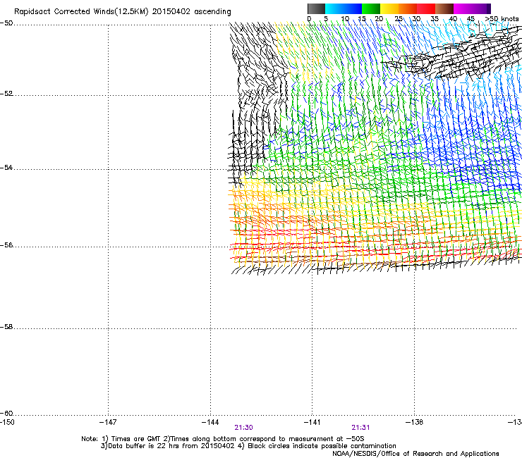Image resolution: width=522 pixels, height=458 pixels.
Task: Click the -58 latitude axis label
Action: coord(6,327)
